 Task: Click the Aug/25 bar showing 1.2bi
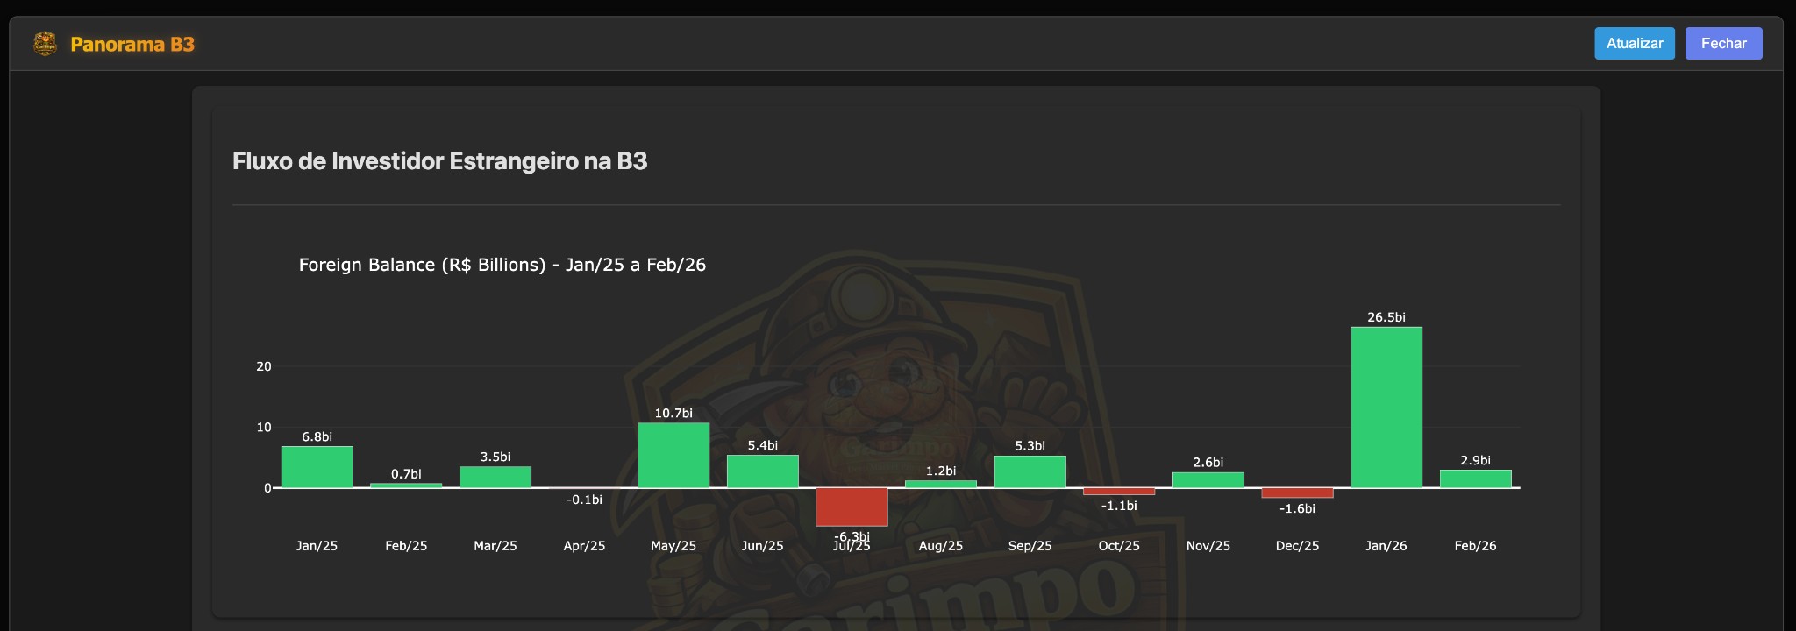point(940,484)
